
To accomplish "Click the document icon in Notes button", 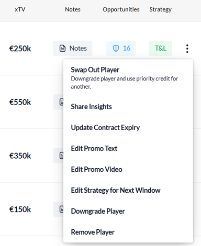I will coord(62,49).
